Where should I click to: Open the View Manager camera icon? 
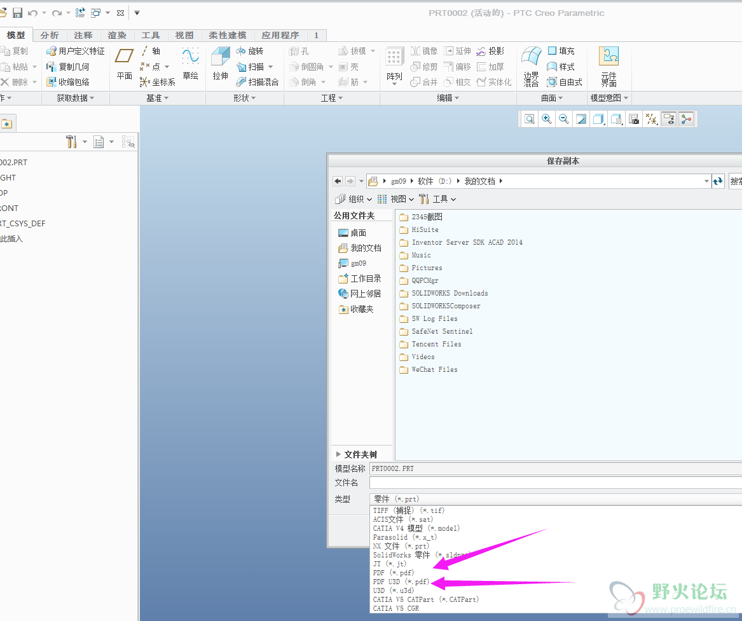pyautogui.click(x=634, y=119)
